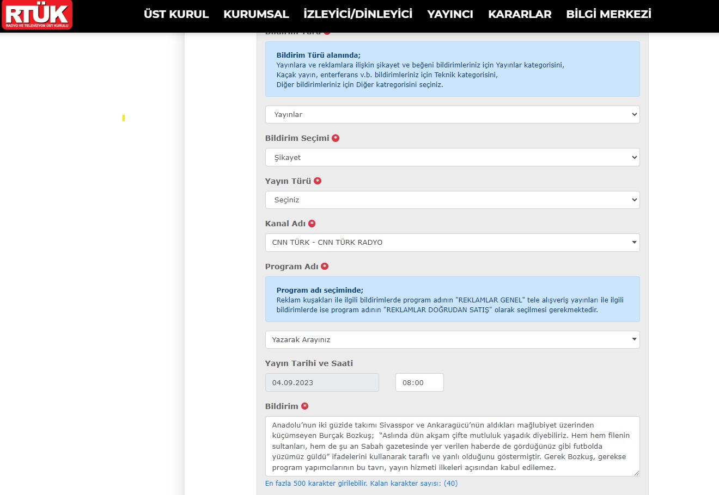
Task: Click the red required icon beside Yayın Türü
Action: pos(318,181)
